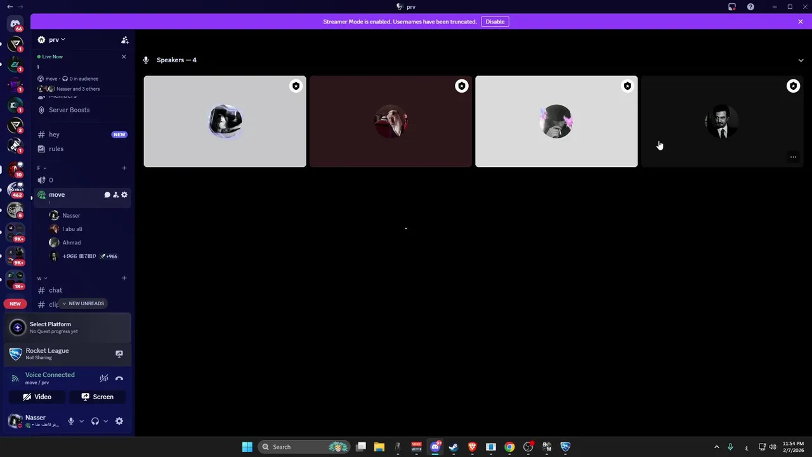The image size is (812, 457).
Task: Jump to NEW UNREADS in the channel list
Action: pos(82,303)
